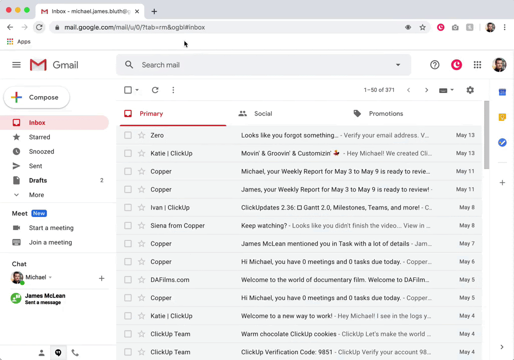
Task: Click the Support help question mark icon
Action: point(434,65)
